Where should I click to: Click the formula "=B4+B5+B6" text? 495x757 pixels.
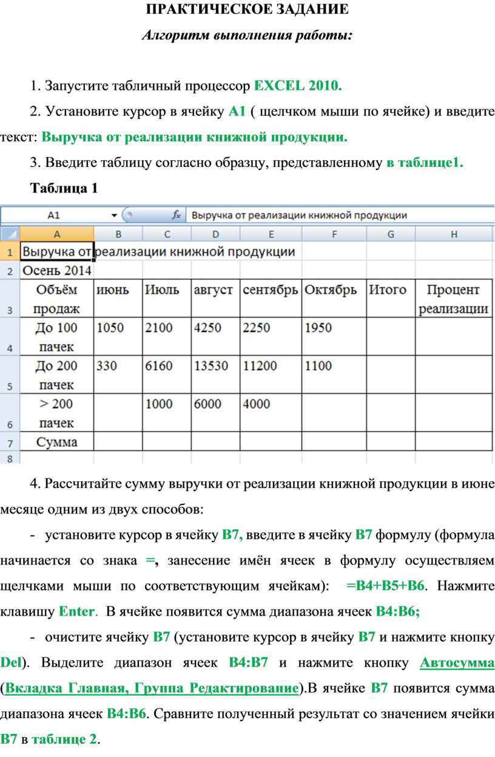(385, 586)
